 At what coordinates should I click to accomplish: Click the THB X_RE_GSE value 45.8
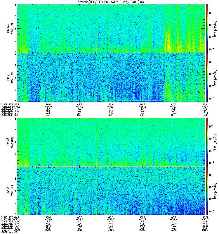point(17,104)
